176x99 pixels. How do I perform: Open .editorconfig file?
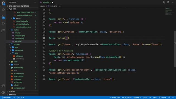point(18,68)
